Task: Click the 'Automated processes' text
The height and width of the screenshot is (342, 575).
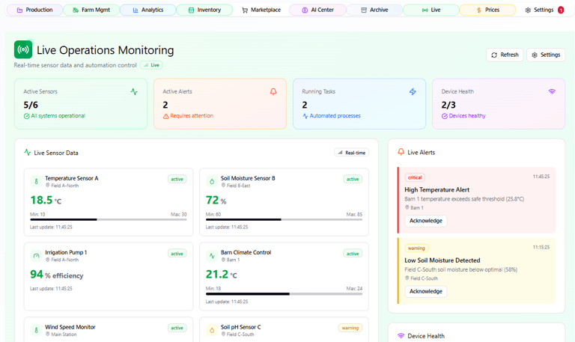Action: tap(335, 116)
